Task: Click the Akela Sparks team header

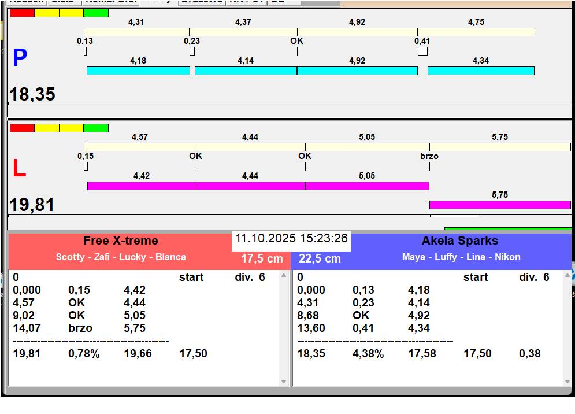Action: tap(459, 241)
